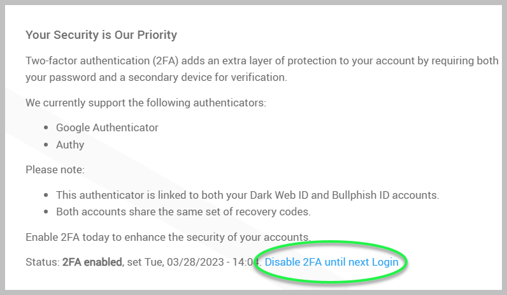507x295 pixels.
Task: Click the Authy list item
Action: click(x=70, y=145)
